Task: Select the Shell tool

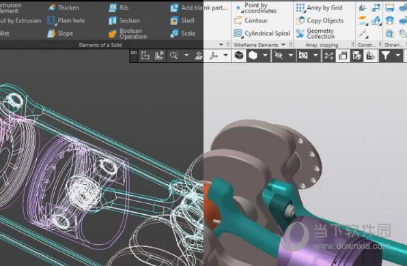Action: click(x=182, y=20)
